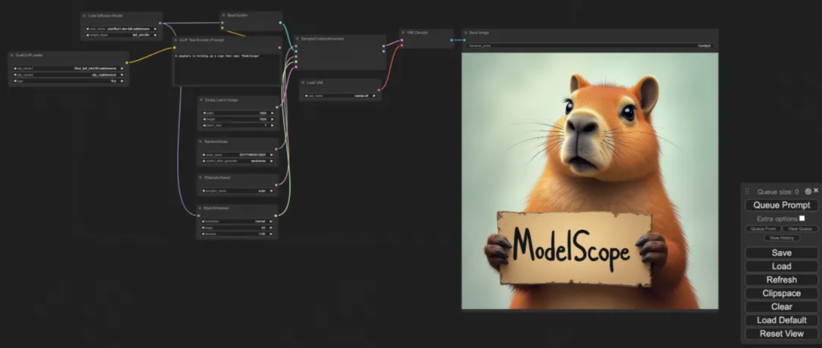Click Reset View
The width and height of the screenshot is (822, 348).
tap(782, 333)
